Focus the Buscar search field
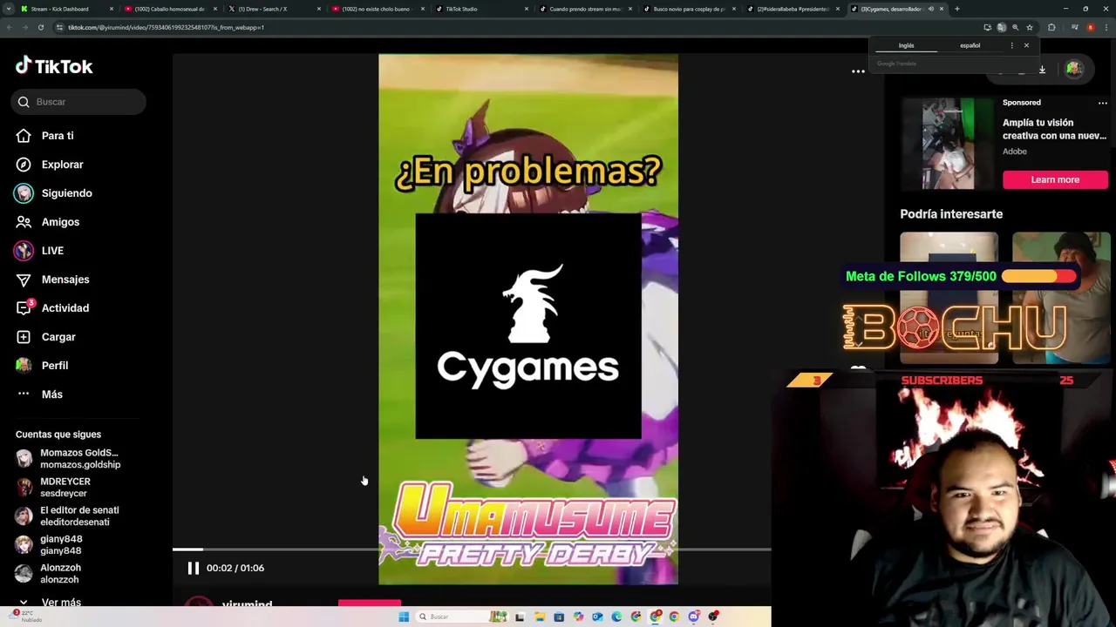Image resolution: width=1116 pixels, height=627 pixels. (x=78, y=102)
